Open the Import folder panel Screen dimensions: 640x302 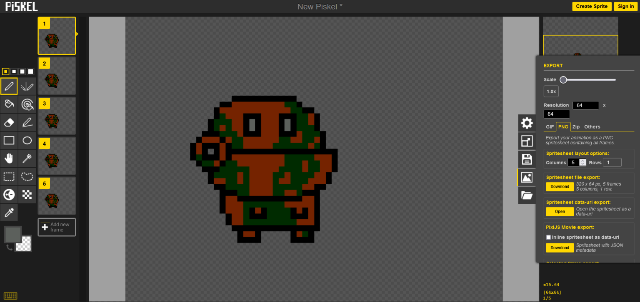527,195
